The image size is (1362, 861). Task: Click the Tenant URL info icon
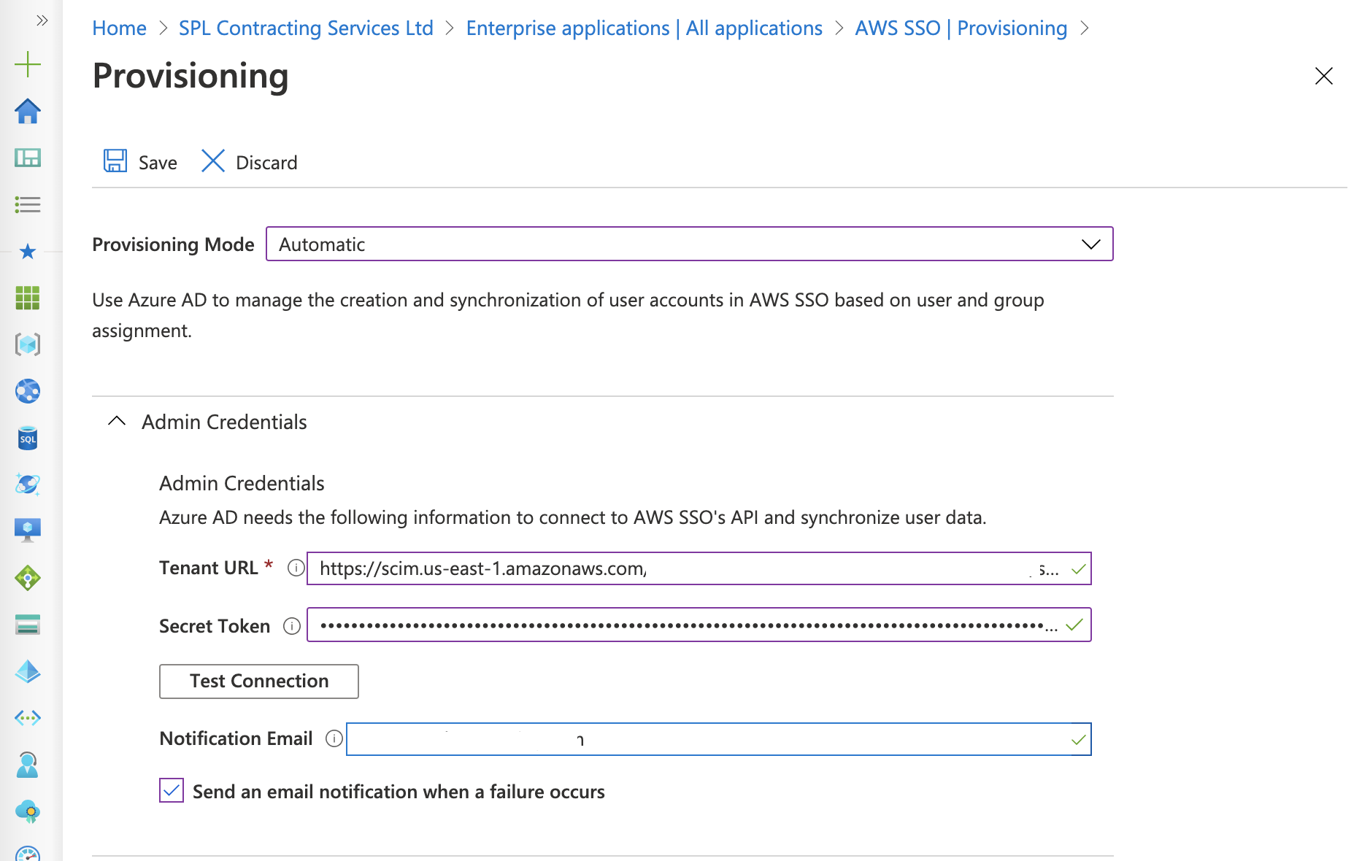tap(296, 568)
